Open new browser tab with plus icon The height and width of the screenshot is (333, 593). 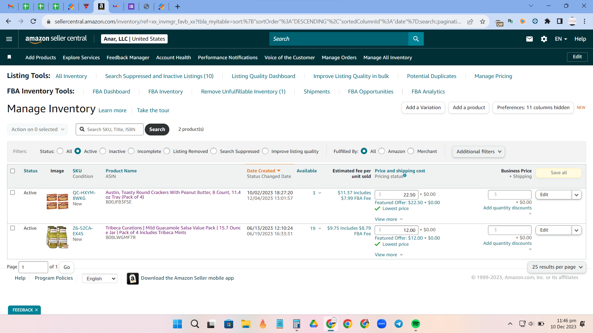pyautogui.click(x=177, y=6)
